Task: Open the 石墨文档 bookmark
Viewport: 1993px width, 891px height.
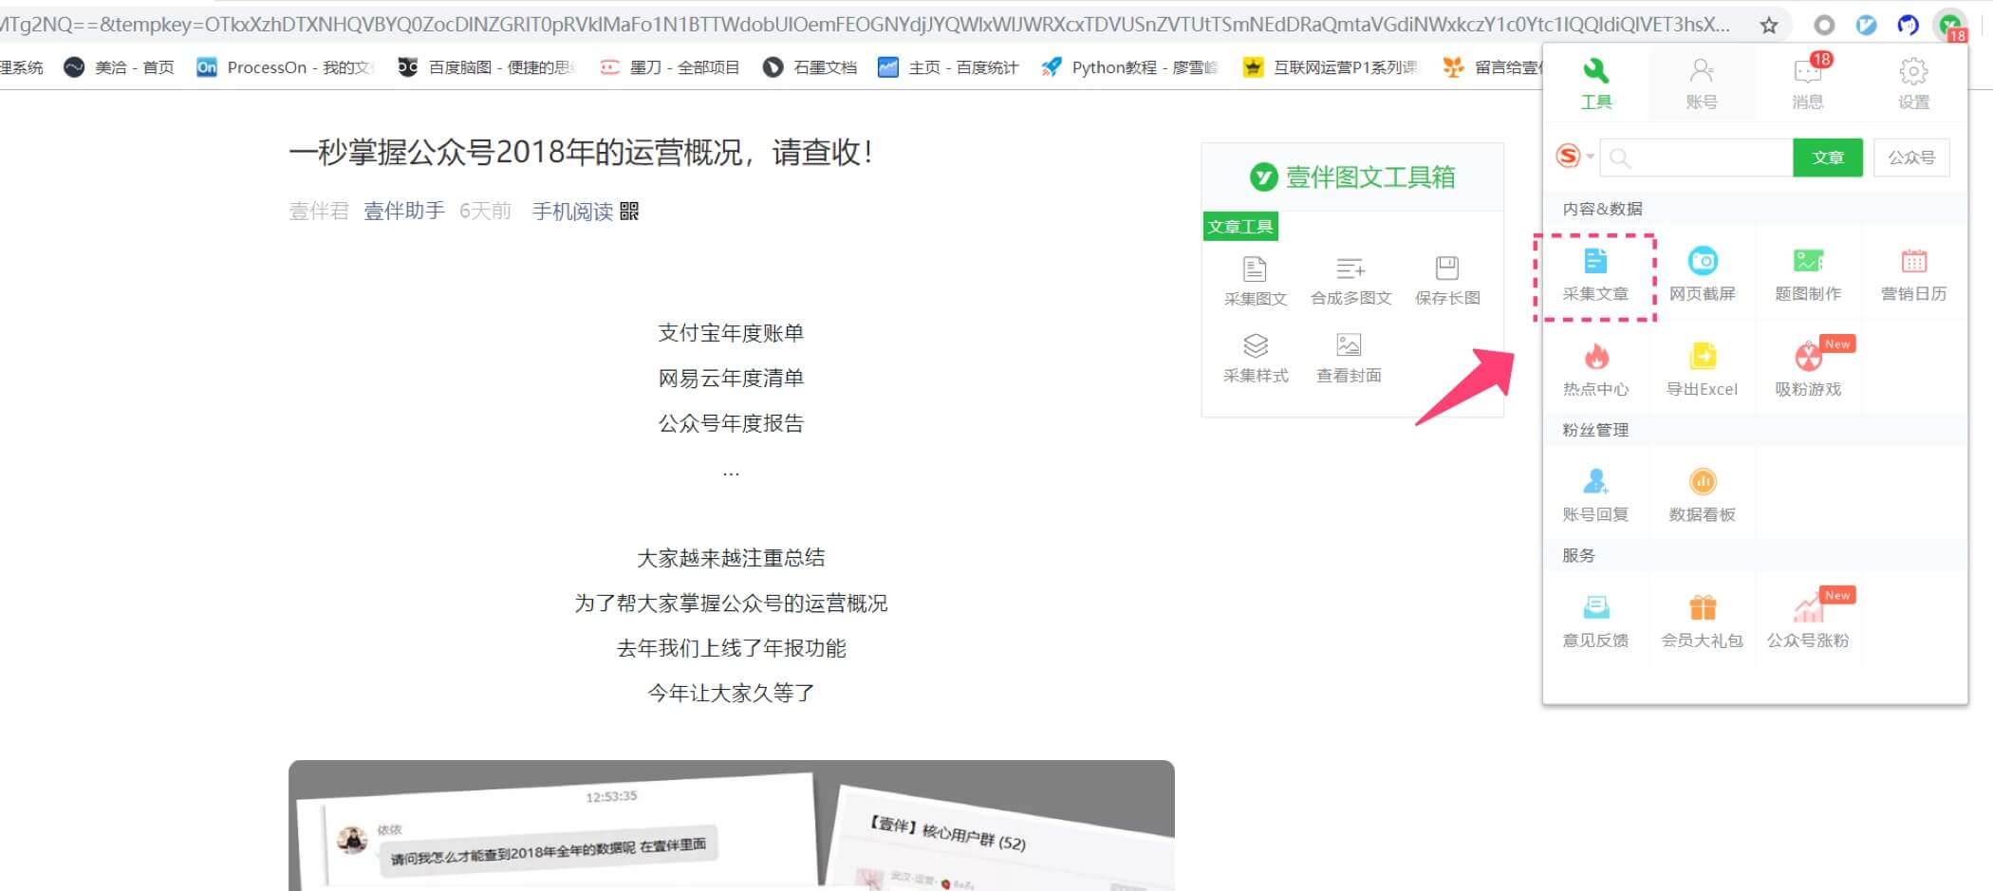Action: point(810,67)
